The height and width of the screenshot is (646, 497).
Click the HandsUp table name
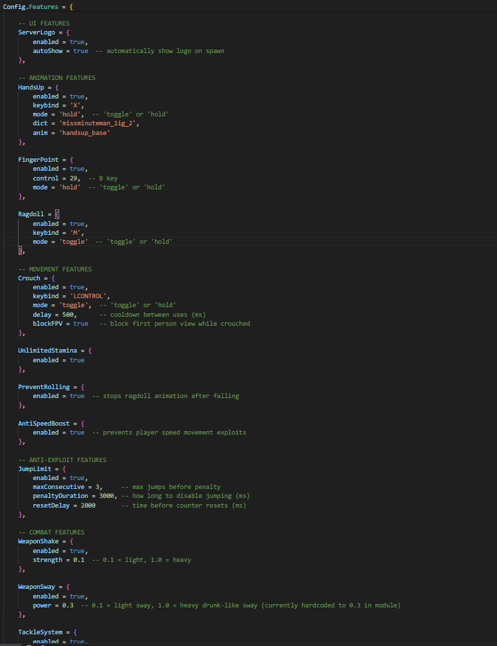coord(31,87)
